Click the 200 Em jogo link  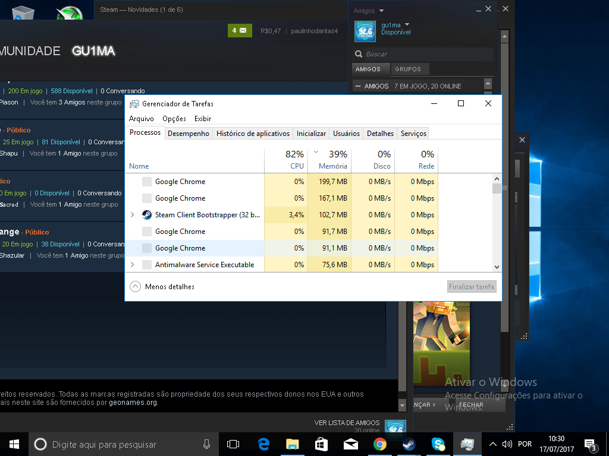click(x=25, y=91)
